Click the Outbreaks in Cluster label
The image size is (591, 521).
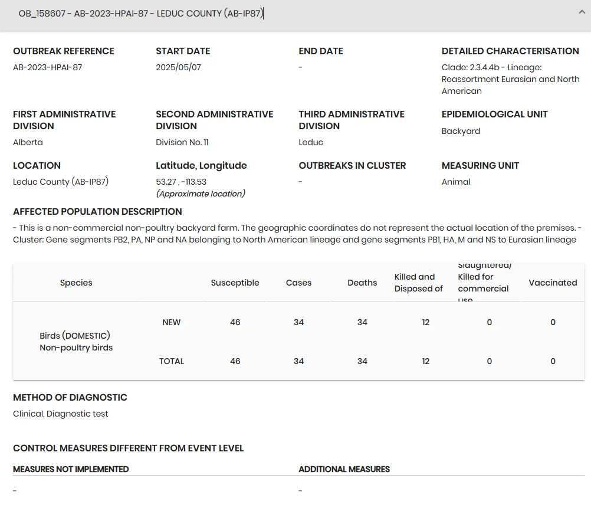pos(352,165)
